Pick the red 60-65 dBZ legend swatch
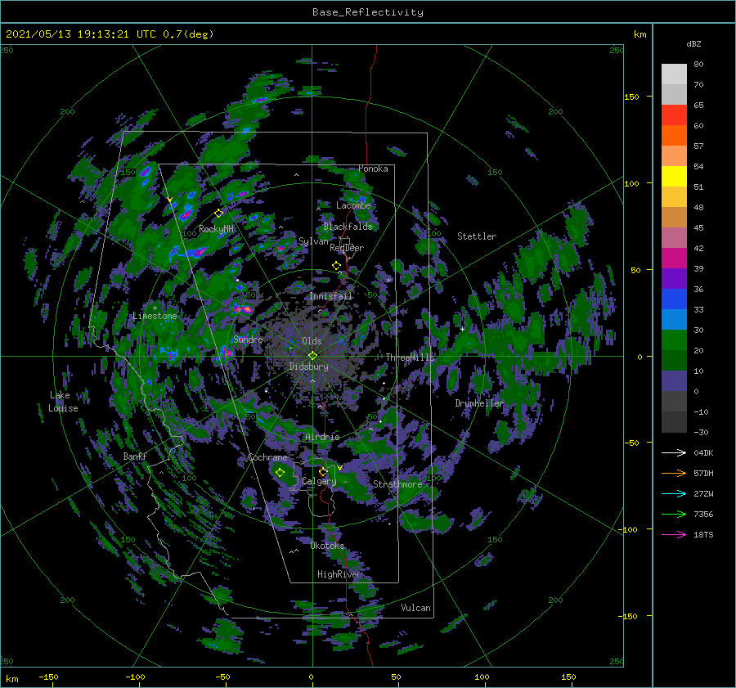Viewport: 736px width, 688px height. point(674,115)
